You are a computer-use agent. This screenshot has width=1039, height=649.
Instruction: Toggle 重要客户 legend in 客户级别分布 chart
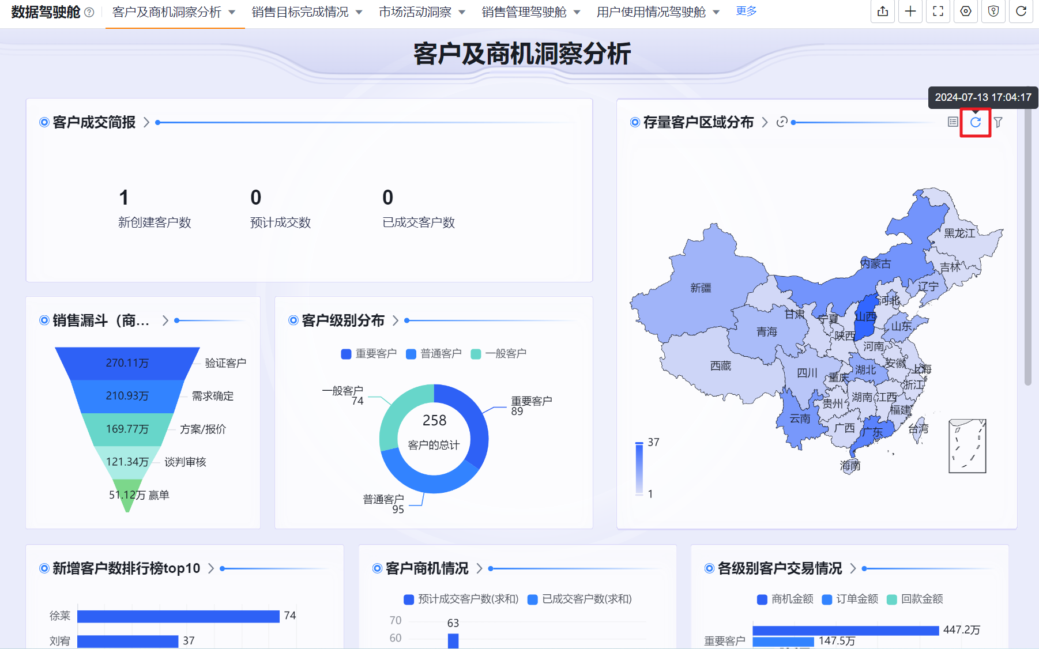coord(369,354)
